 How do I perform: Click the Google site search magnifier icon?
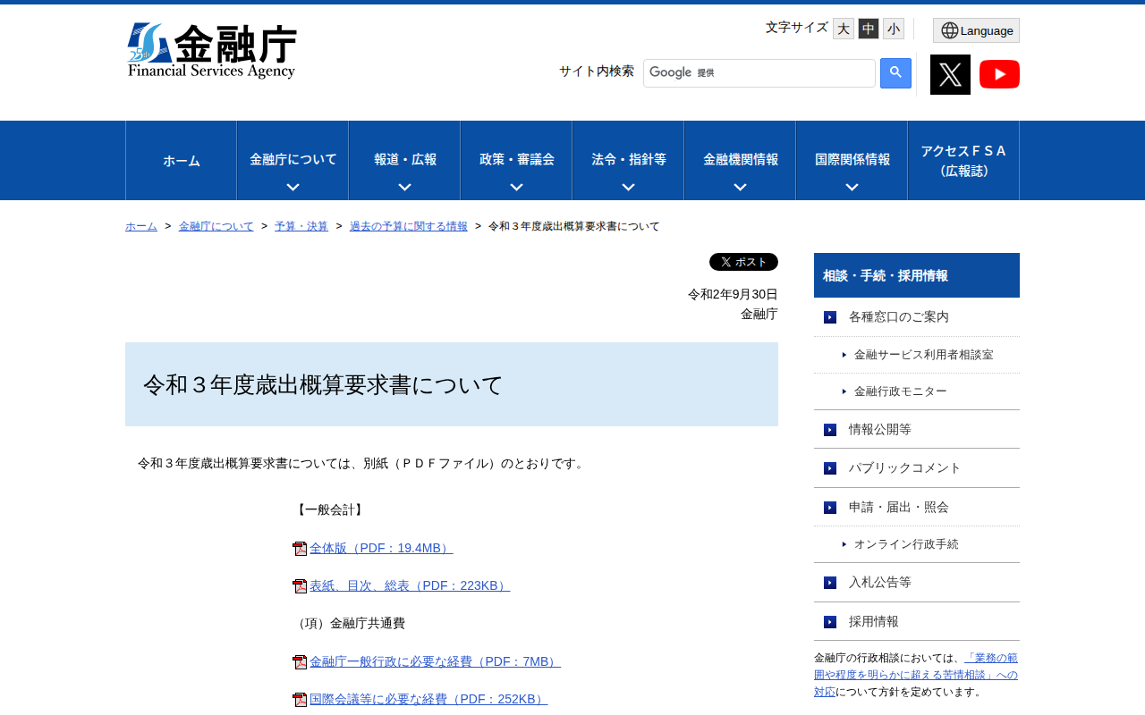[894, 73]
